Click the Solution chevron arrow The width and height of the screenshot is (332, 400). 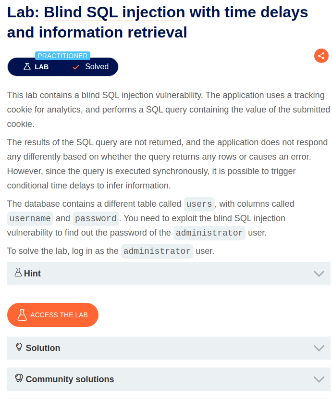(x=319, y=348)
